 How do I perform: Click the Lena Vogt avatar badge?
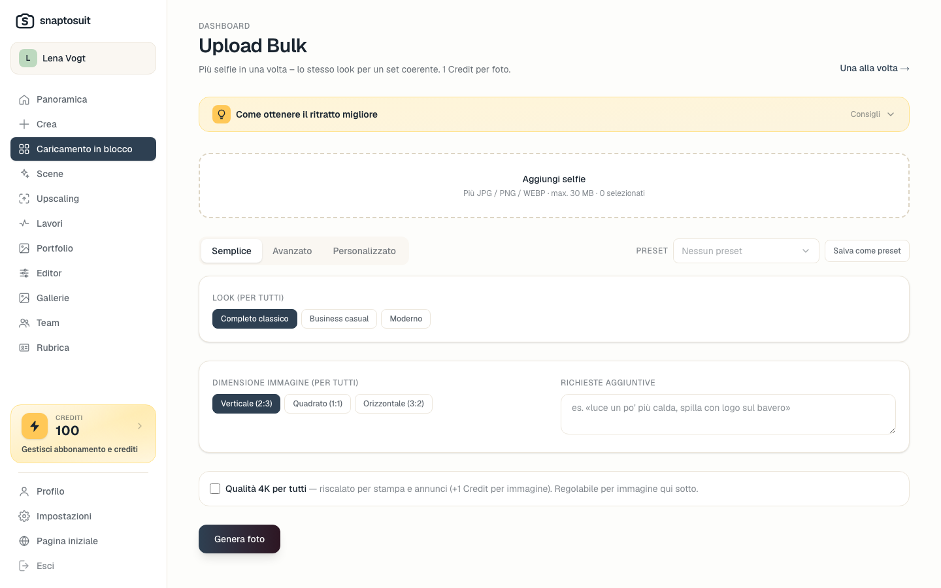(28, 58)
